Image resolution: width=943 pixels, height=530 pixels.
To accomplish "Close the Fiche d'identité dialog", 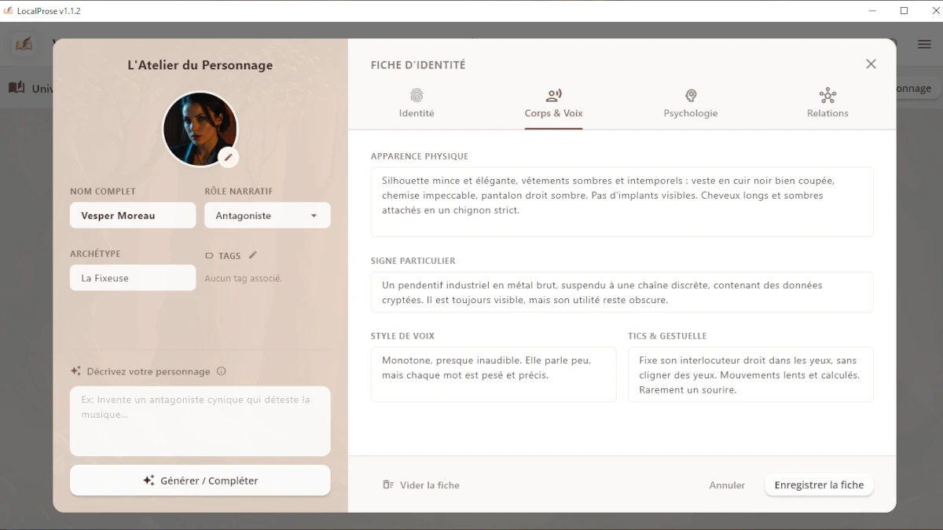I will pos(871,64).
